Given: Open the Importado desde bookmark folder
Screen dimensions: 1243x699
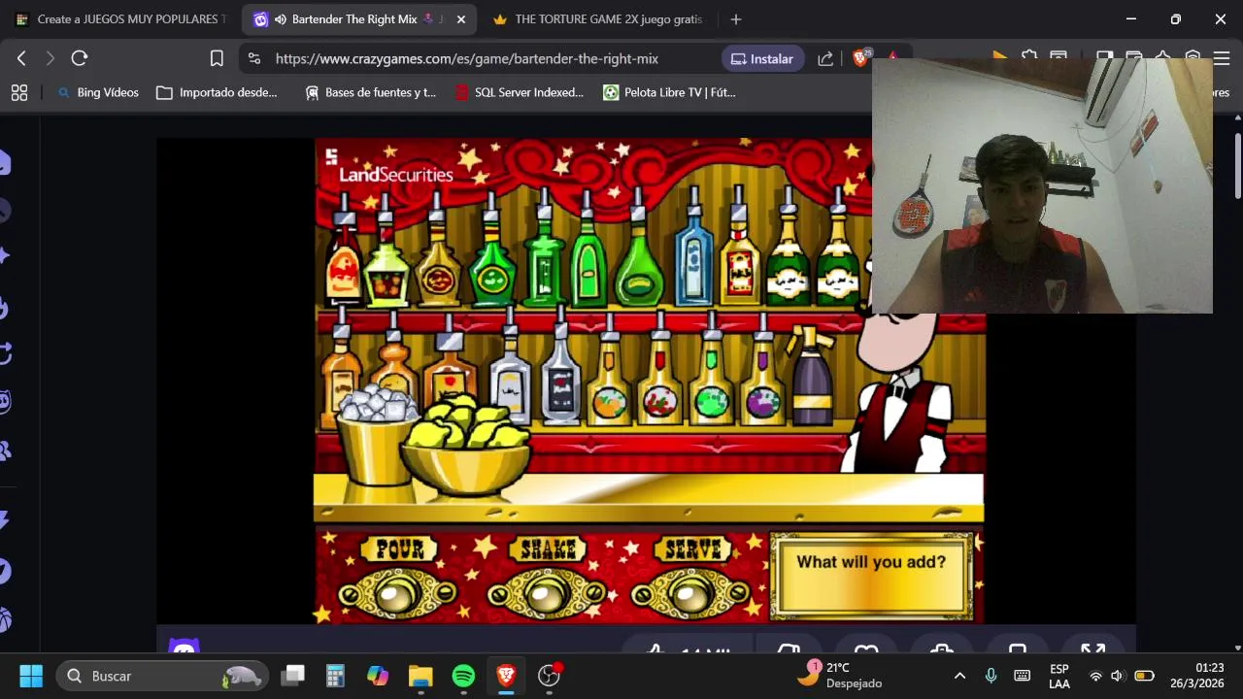Looking at the screenshot, I should tap(218, 92).
